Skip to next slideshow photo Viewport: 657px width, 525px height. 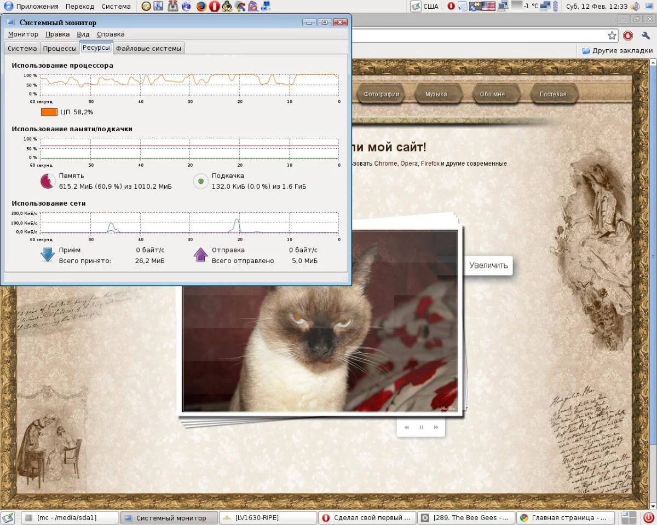(436, 427)
